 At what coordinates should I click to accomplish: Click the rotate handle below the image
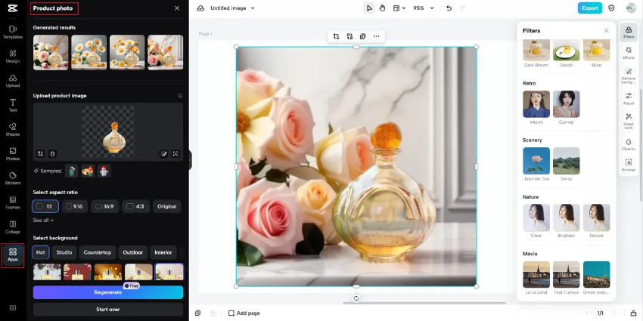pyautogui.click(x=356, y=298)
